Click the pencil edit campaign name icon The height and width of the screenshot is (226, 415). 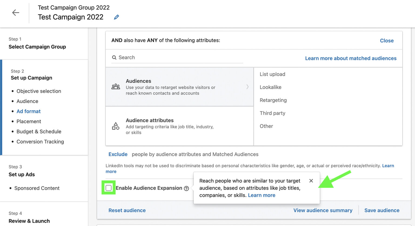116,17
